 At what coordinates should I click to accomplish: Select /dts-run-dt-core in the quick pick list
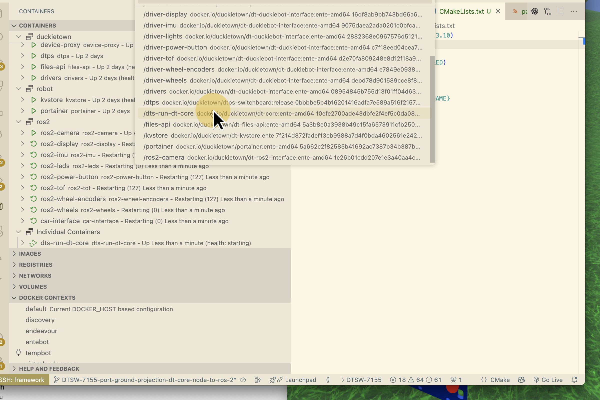coord(169,114)
